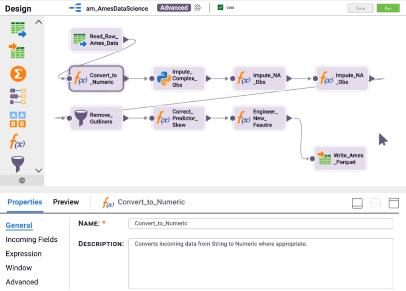Maximize properties panel layout icon
Screen dimensions: 406x291
coord(394,203)
